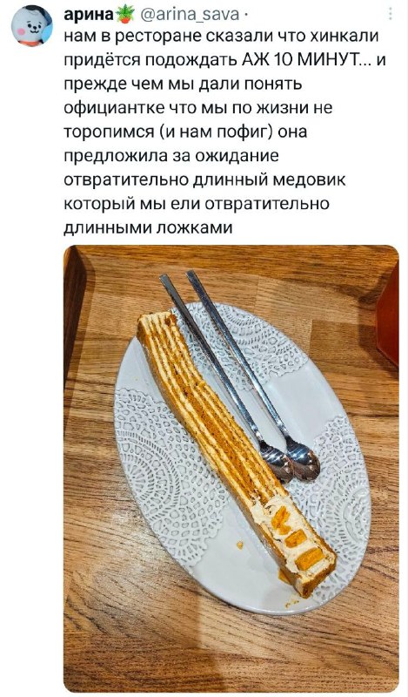This screenshot has width=408, height=697.
Task: Open the display name арина profile
Action: click(x=89, y=15)
